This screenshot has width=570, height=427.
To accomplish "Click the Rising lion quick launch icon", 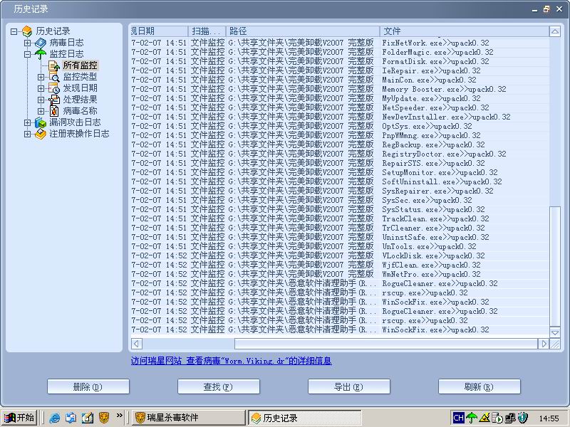I will pyautogui.click(x=104, y=418).
